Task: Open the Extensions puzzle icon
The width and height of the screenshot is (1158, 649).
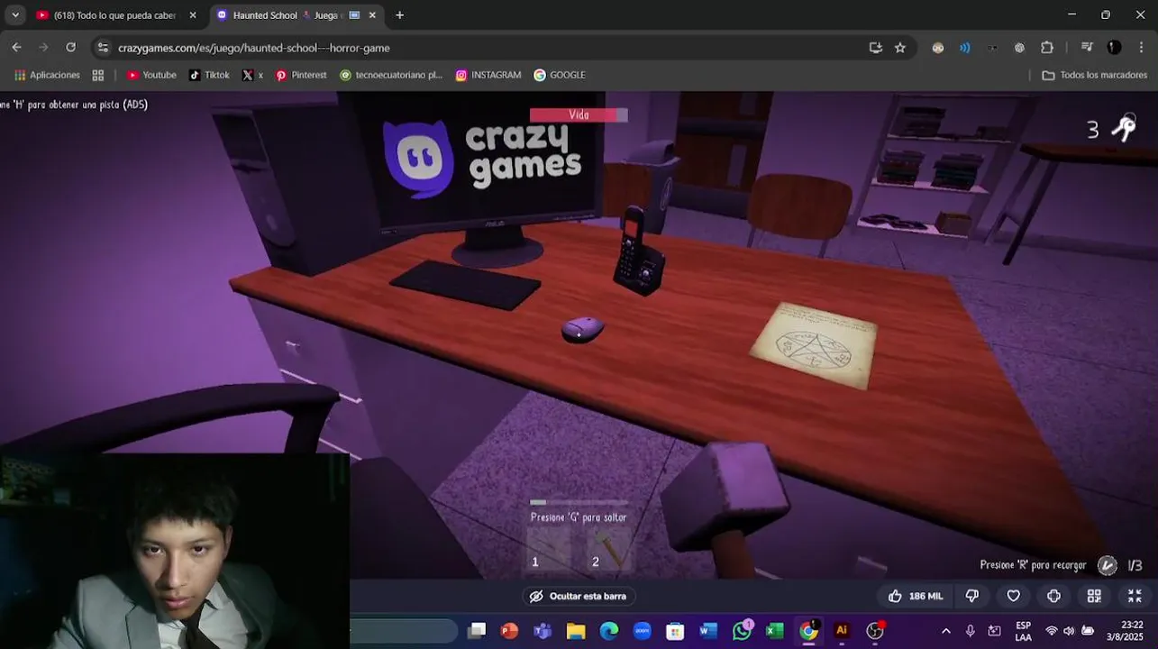Action: point(1046,48)
